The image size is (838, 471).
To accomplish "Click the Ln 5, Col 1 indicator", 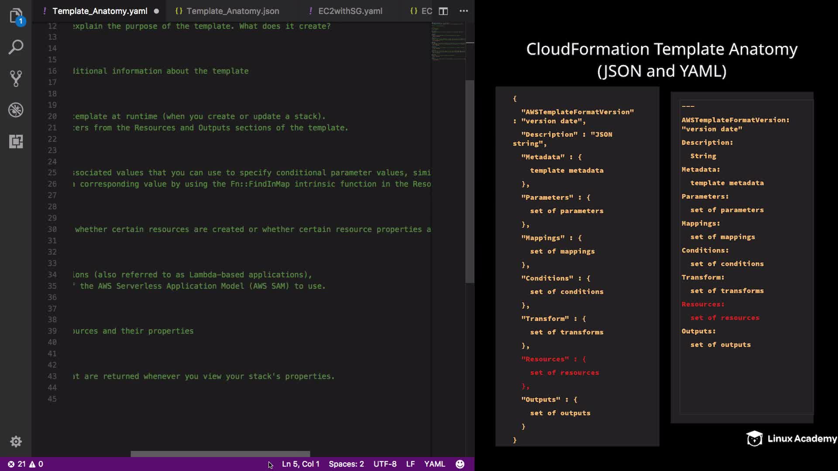I will pos(300,464).
